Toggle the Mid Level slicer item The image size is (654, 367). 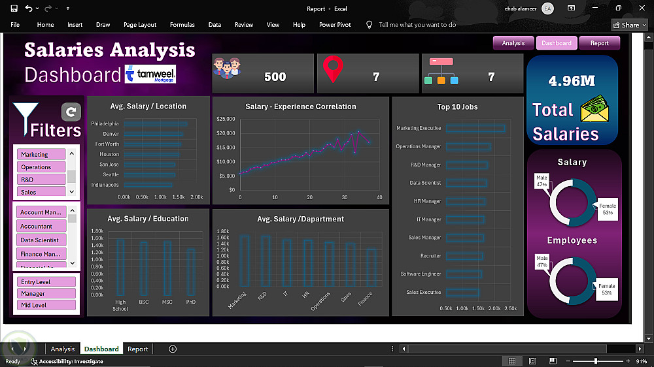(46, 305)
